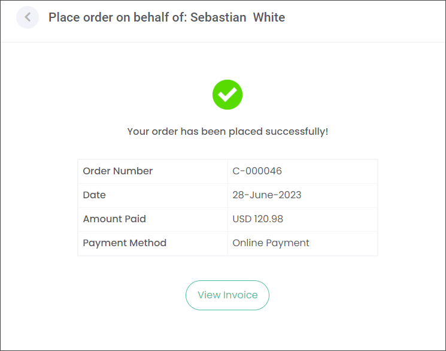Select the date 28-June-2023
This screenshot has height=351, width=446.
click(267, 195)
